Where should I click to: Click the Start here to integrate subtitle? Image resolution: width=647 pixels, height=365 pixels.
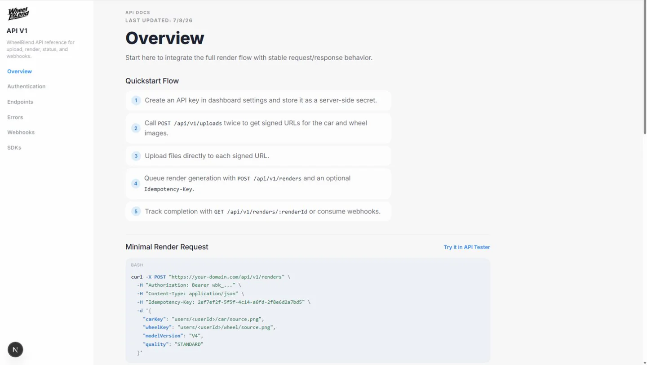tap(249, 58)
